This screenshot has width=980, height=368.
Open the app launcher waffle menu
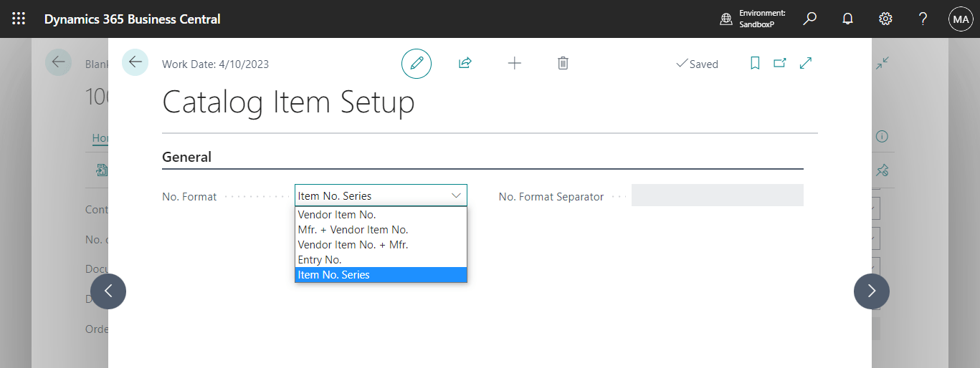19,19
